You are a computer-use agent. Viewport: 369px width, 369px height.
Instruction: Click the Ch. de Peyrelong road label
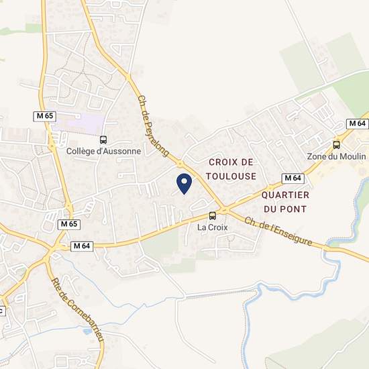pos(153,126)
